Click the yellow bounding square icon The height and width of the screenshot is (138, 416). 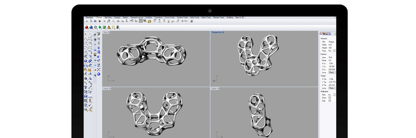(x=113, y=27)
